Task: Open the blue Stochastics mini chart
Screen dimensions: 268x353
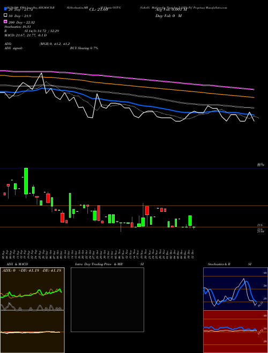Action: tap(235, 289)
